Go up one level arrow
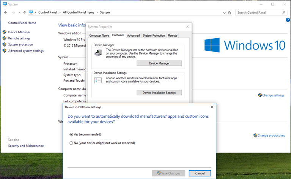 [x=25, y=12]
